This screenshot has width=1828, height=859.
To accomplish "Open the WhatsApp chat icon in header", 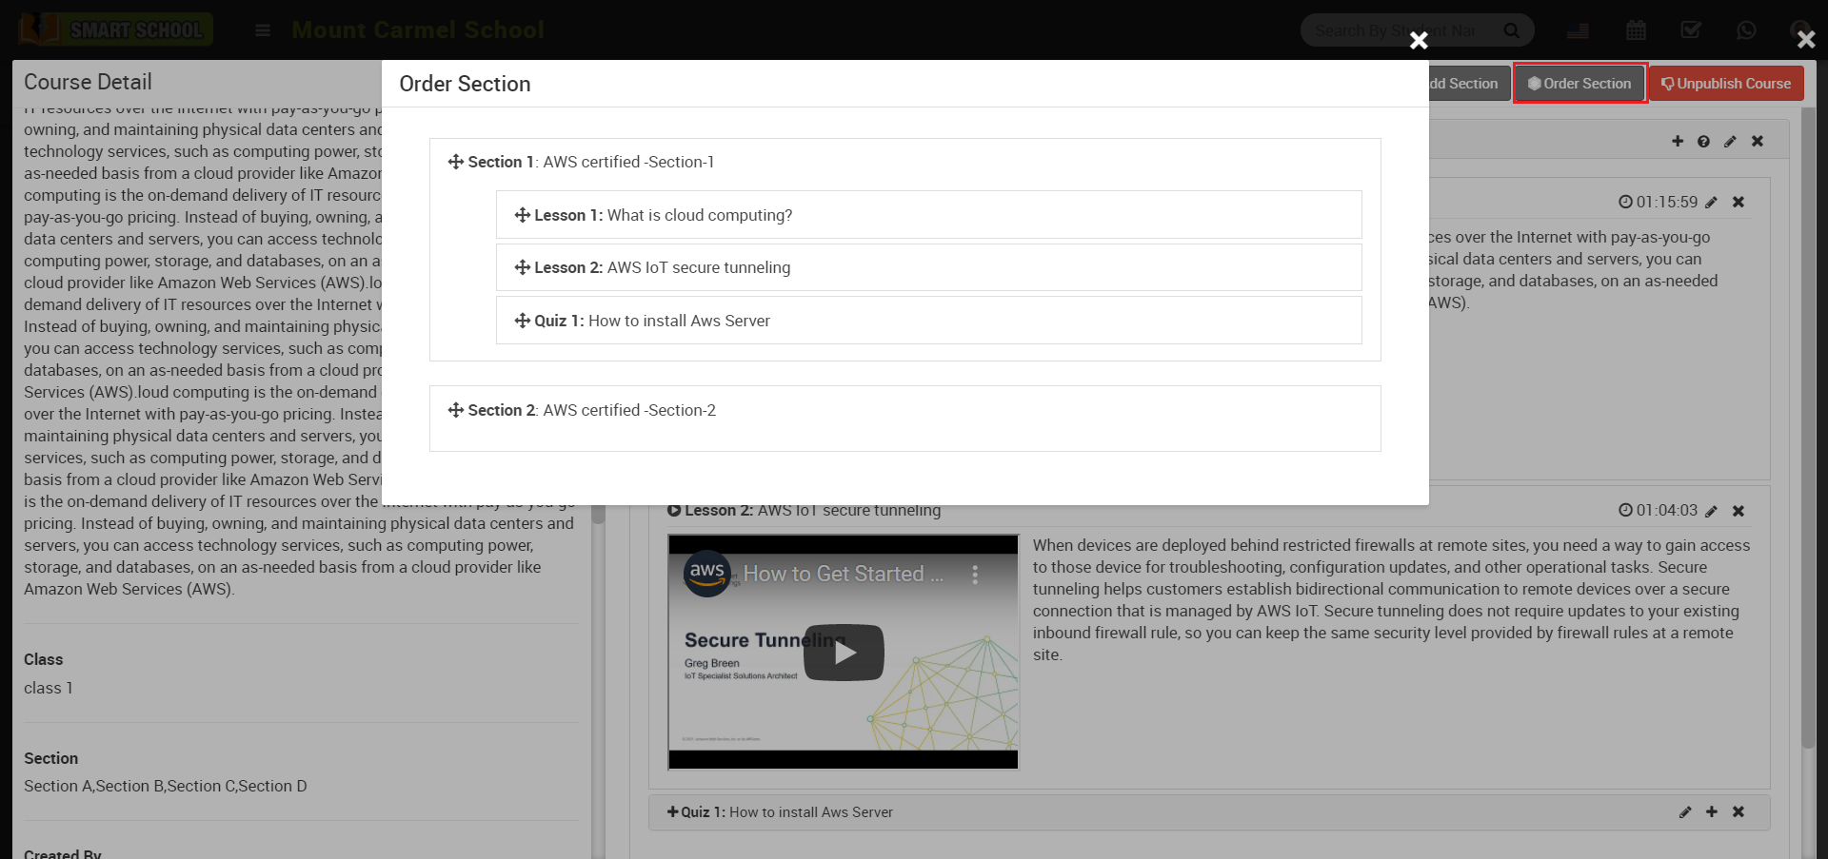I will (1746, 30).
